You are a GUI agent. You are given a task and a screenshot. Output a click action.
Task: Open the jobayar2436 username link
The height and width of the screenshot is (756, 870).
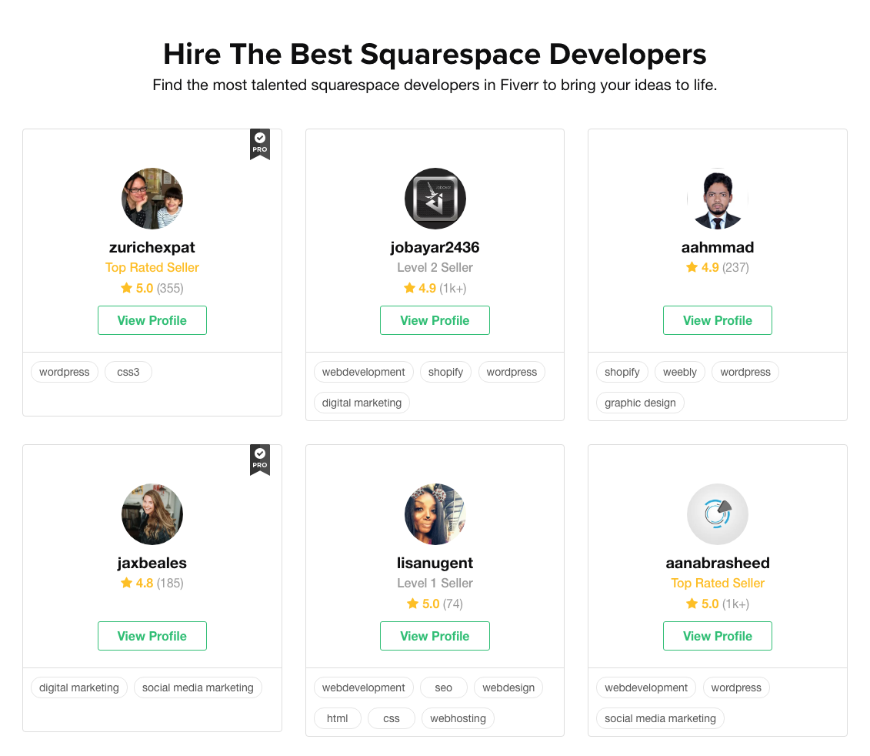click(x=435, y=247)
